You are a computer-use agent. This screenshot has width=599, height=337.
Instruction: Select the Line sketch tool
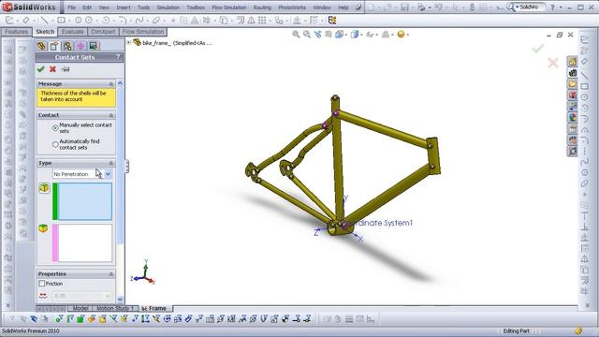pos(45,21)
